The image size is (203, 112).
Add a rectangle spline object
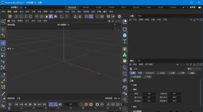coord(125,29)
